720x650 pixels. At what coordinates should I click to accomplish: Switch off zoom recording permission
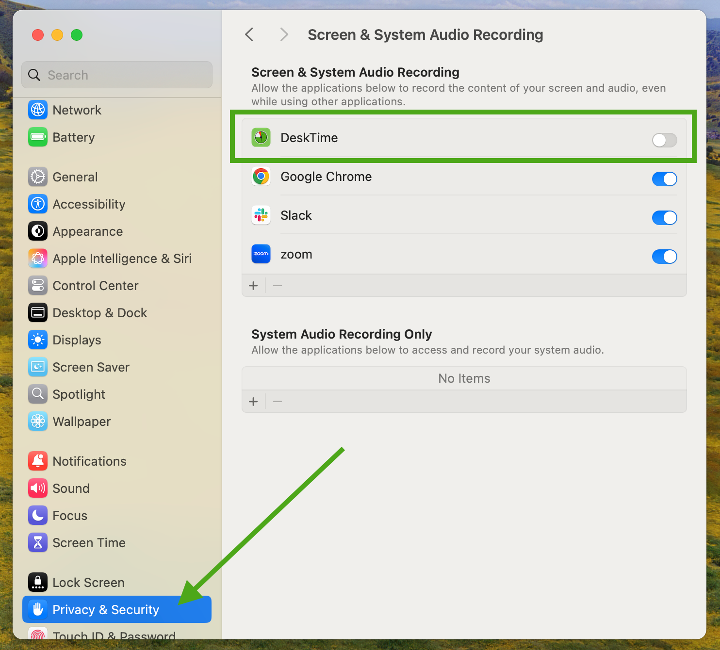(664, 257)
